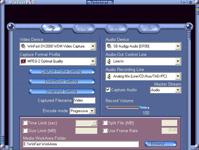Image resolution: width=199 pixels, height=150 pixels.
Task: Click the MPEG-2 film icon in profile box
Action: point(23,61)
